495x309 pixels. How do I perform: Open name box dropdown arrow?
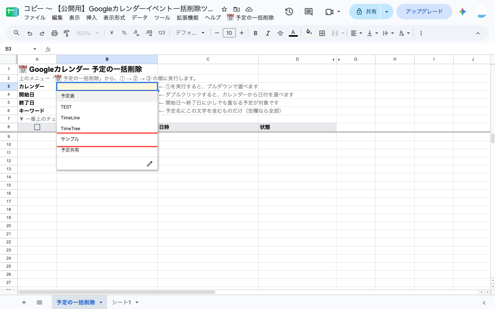click(35, 49)
